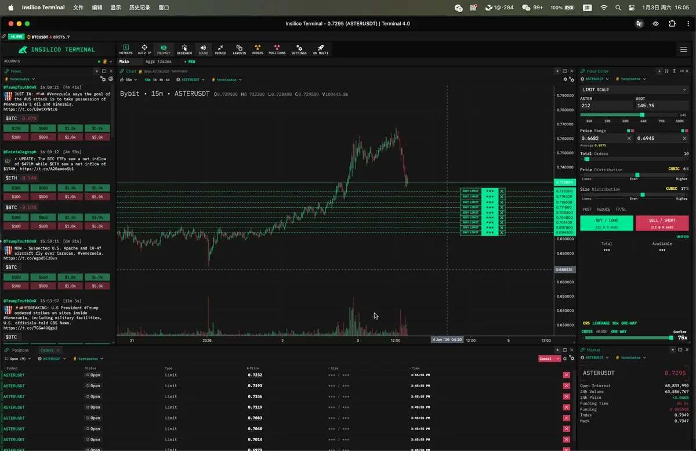
Task: Cancel the 0.7232 order row
Action: click(566, 375)
